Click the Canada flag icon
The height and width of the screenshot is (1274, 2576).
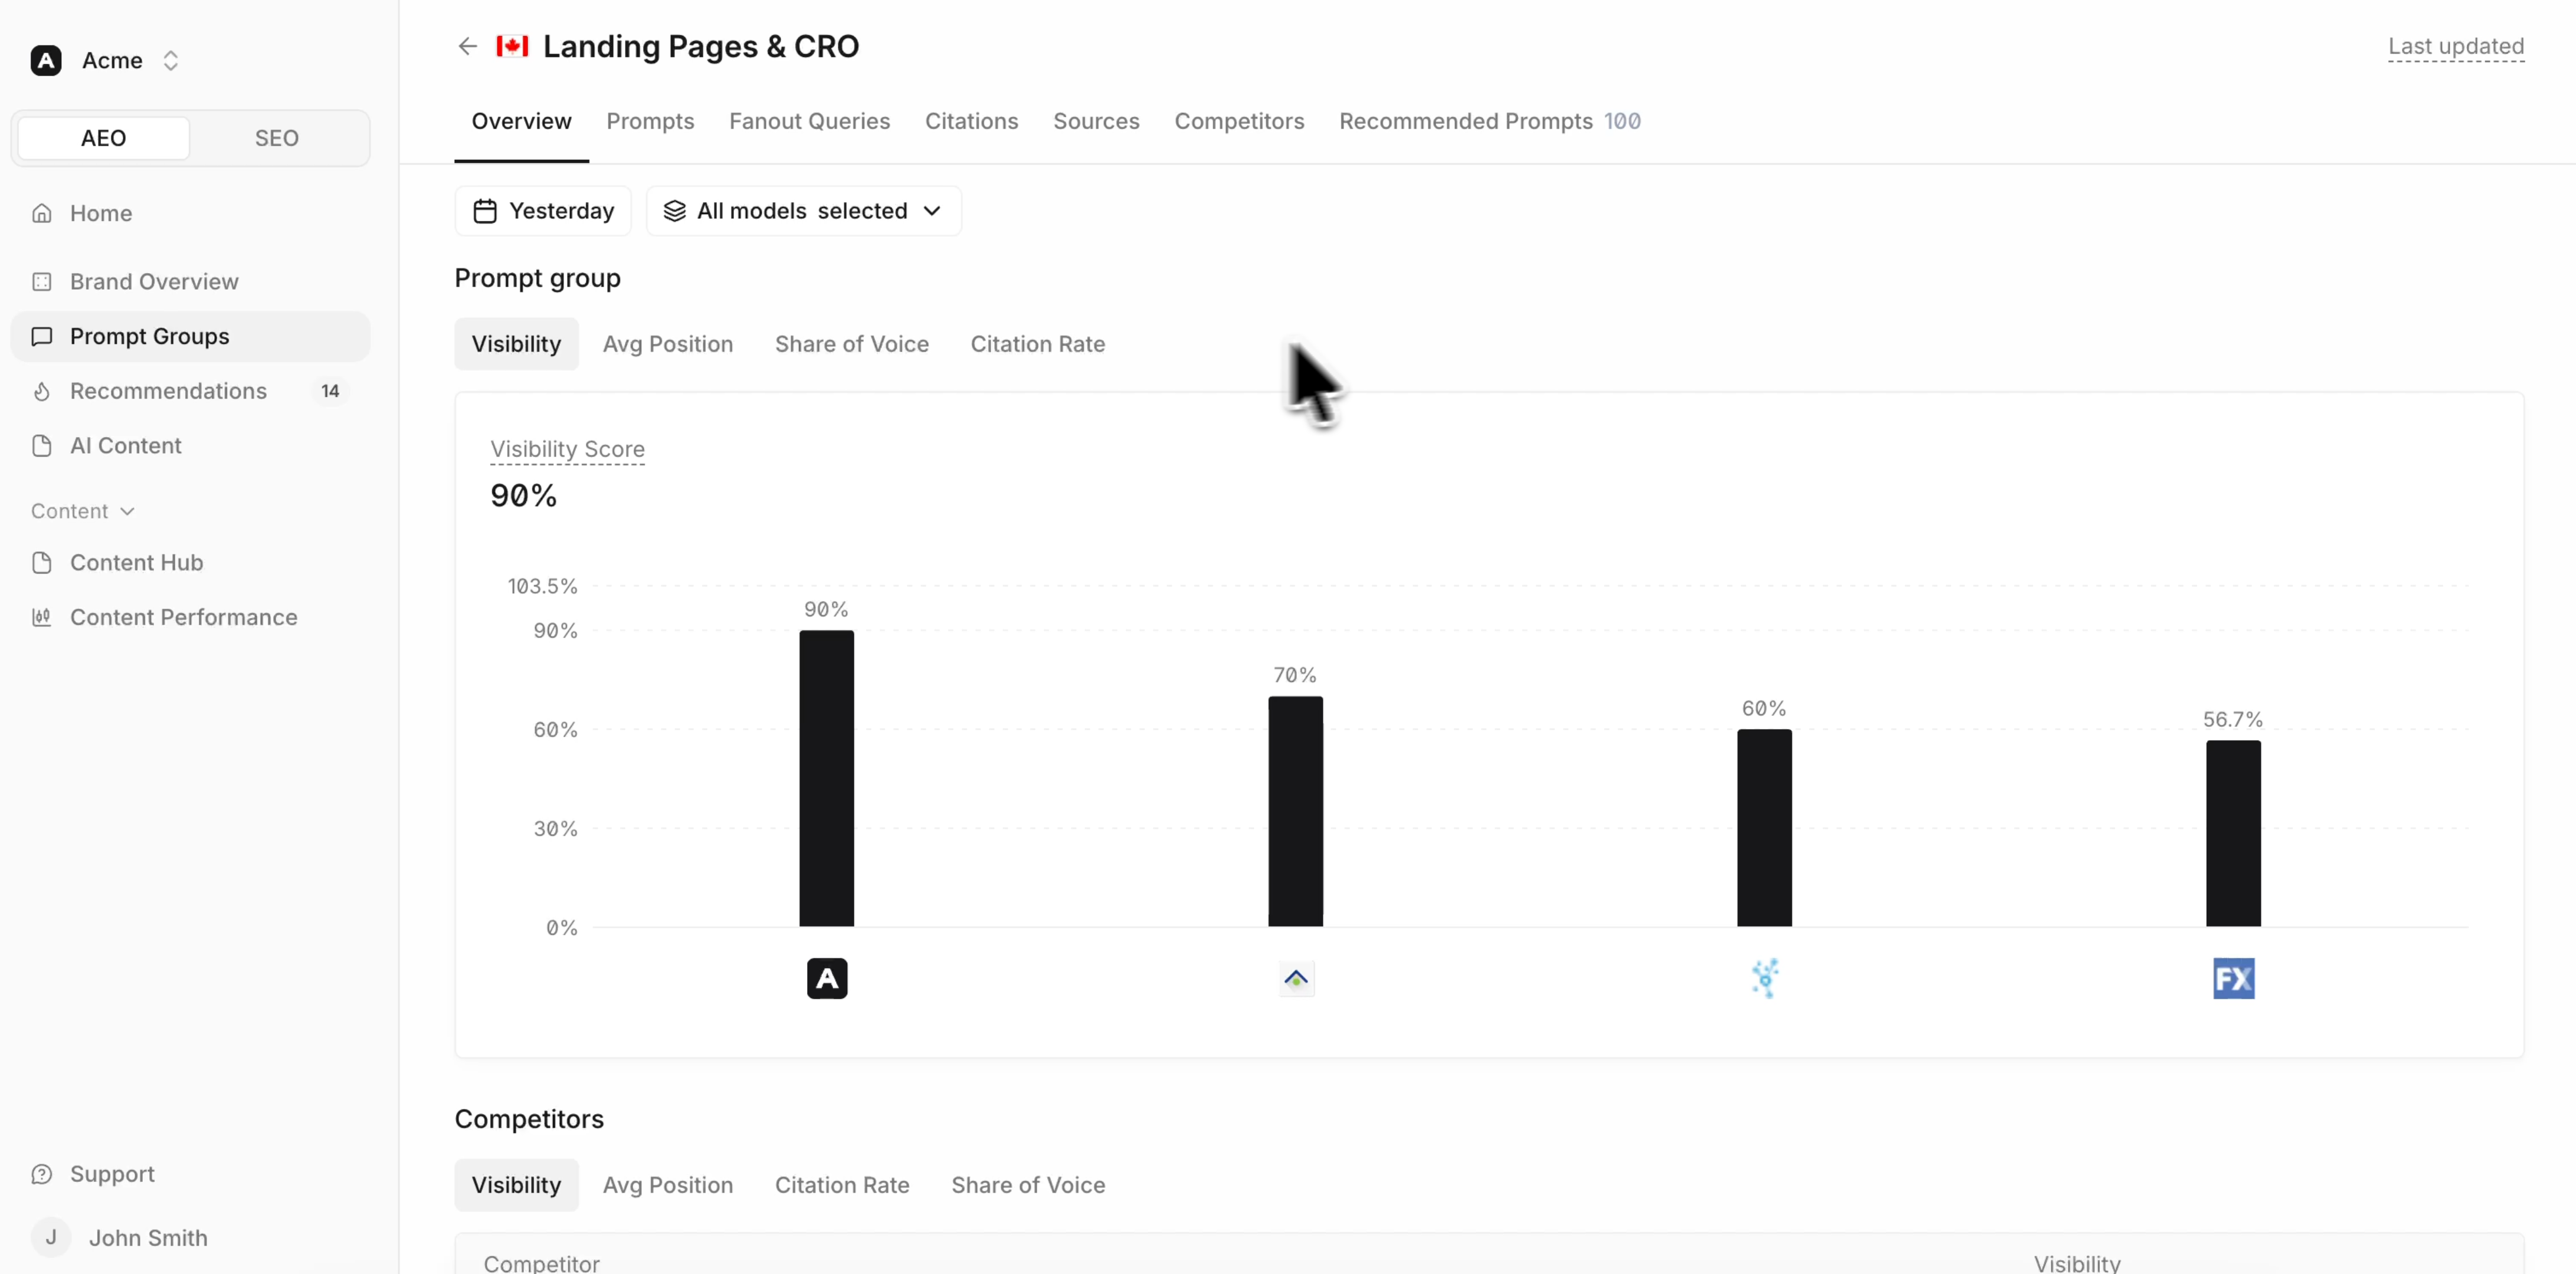pos(512,46)
